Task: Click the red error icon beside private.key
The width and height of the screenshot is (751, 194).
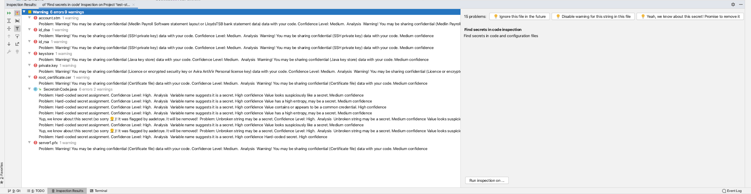Action: [x=35, y=65]
